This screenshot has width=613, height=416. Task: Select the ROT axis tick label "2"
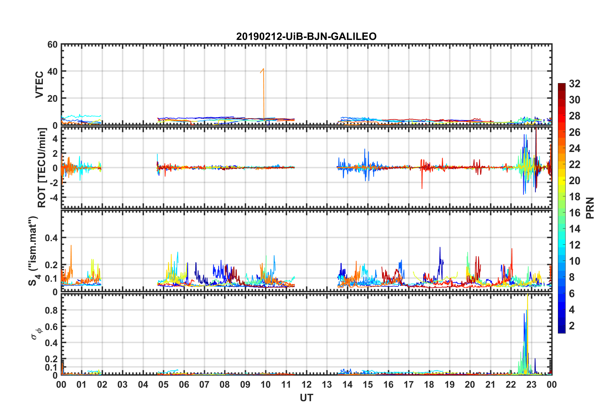pyautogui.click(x=55, y=153)
